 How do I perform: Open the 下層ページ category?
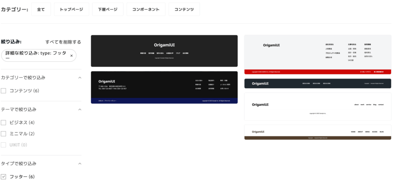[108, 9]
